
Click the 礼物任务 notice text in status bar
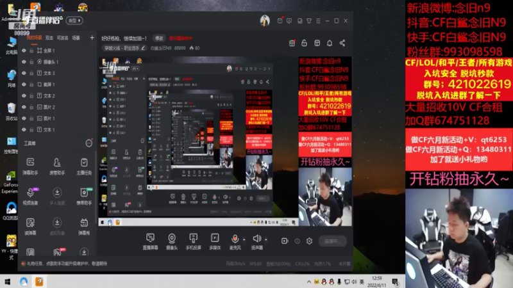click(x=67, y=264)
